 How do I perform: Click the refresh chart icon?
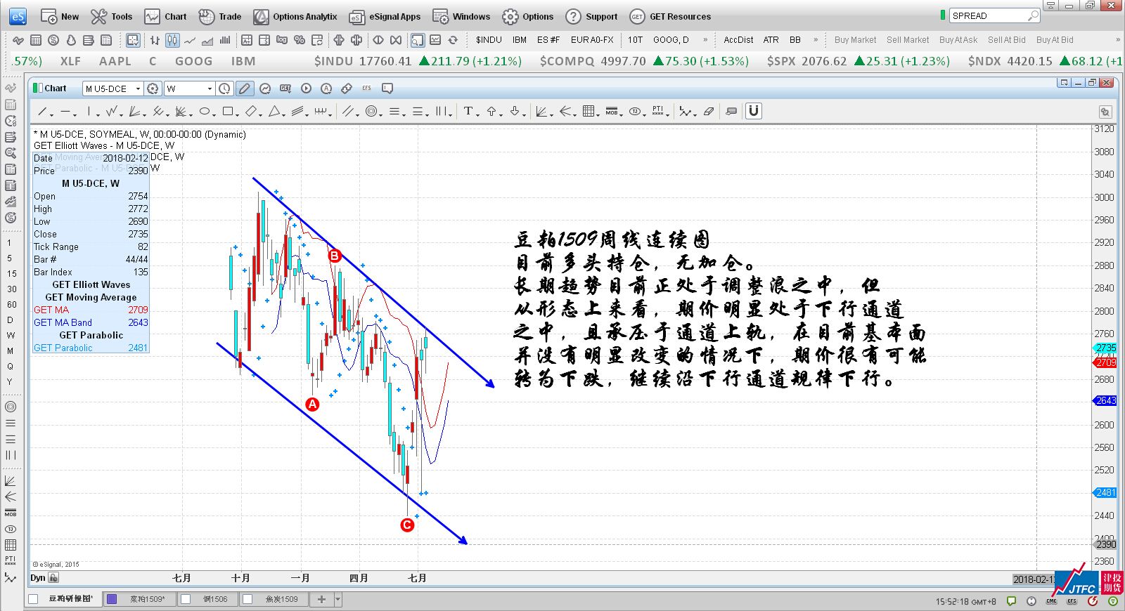point(453,40)
